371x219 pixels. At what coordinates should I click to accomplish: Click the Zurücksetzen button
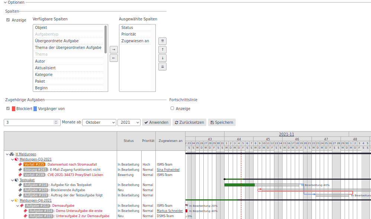[189, 122]
